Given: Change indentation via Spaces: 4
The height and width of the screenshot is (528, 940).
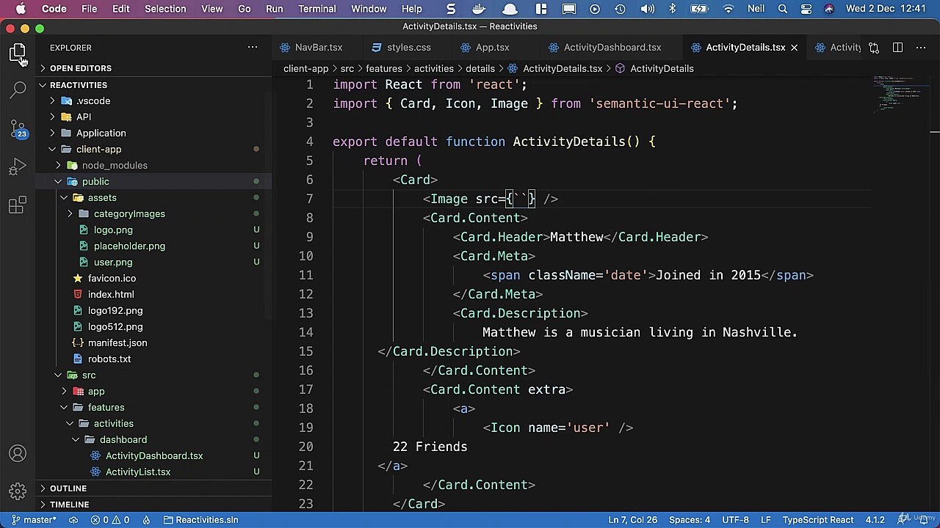Looking at the screenshot, I should tap(690, 520).
